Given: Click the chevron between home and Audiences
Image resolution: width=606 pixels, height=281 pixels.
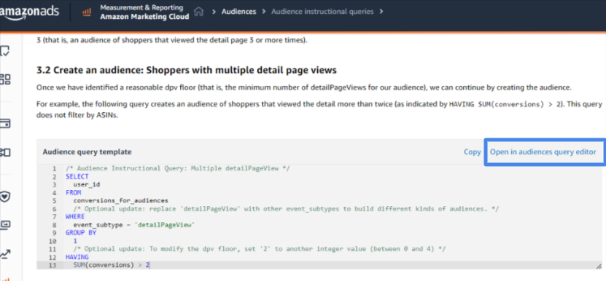Looking at the screenshot, I should click(x=214, y=12).
